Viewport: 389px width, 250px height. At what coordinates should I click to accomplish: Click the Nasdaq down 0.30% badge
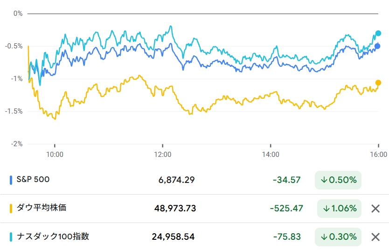click(x=338, y=237)
